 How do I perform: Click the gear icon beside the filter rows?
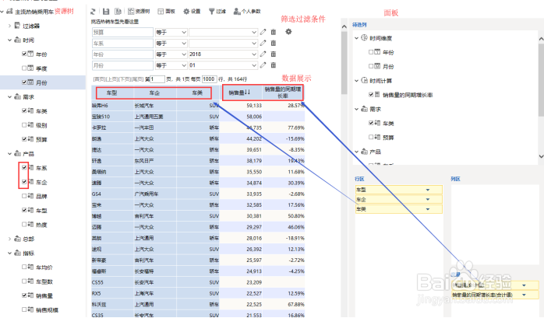288,32
